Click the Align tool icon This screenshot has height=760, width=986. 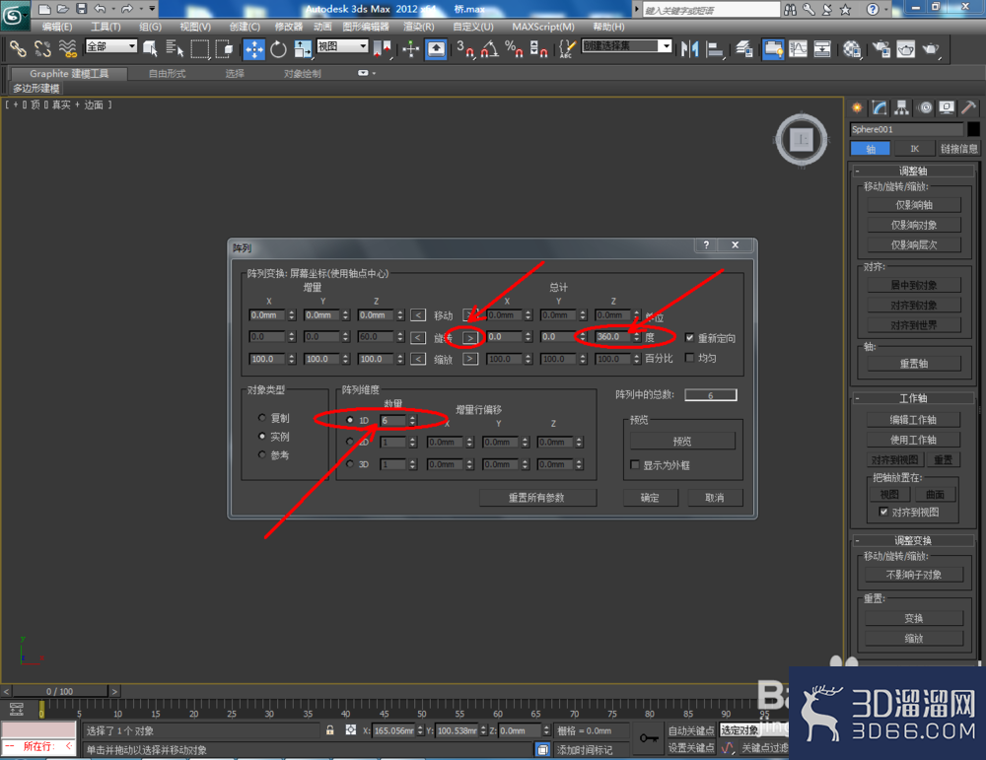click(714, 49)
